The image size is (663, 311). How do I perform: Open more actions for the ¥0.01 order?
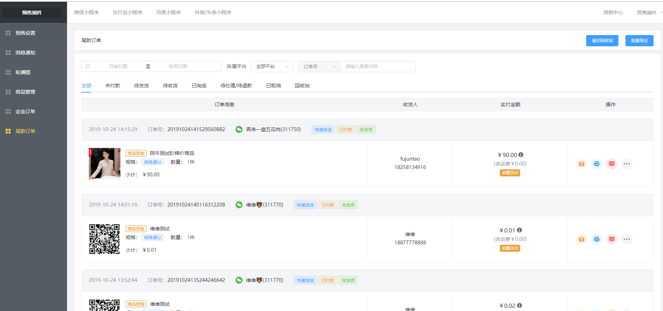[x=627, y=239]
